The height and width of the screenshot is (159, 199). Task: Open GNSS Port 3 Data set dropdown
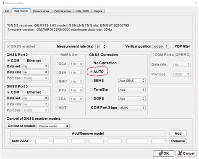(35, 98)
